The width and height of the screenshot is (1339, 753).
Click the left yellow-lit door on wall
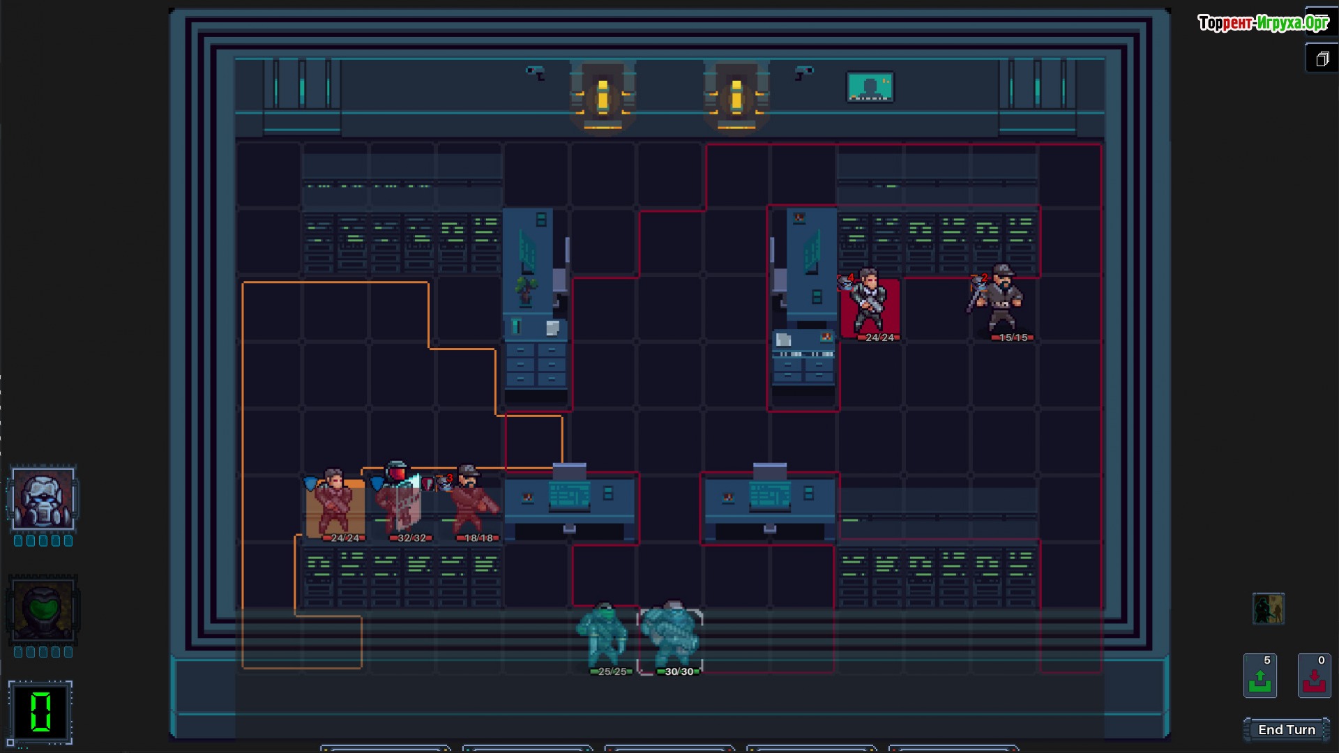[x=603, y=97]
